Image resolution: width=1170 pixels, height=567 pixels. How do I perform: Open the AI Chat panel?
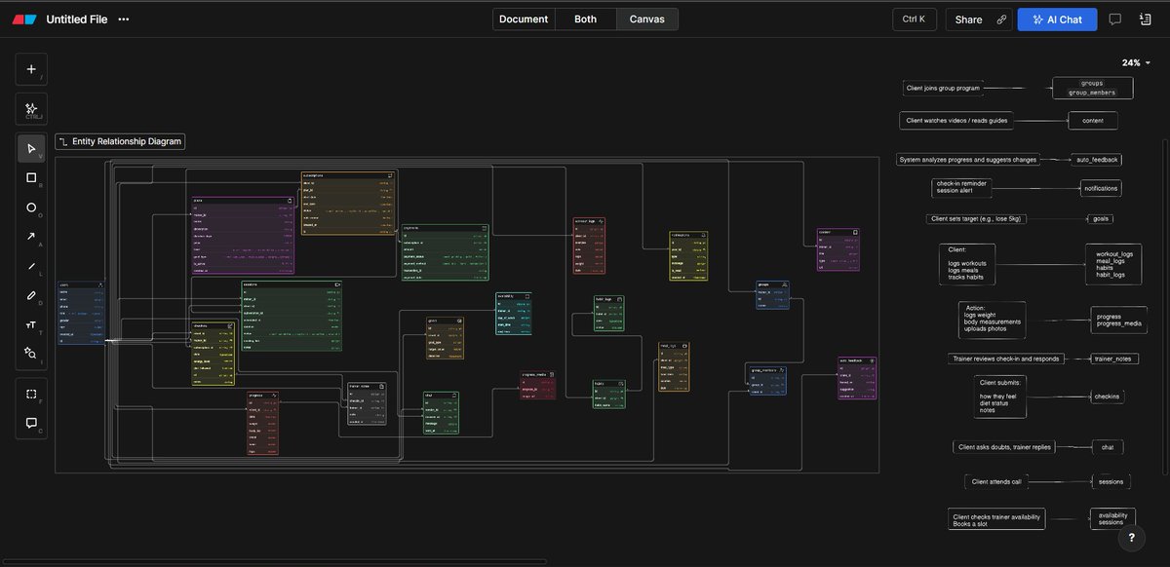click(x=1058, y=19)
